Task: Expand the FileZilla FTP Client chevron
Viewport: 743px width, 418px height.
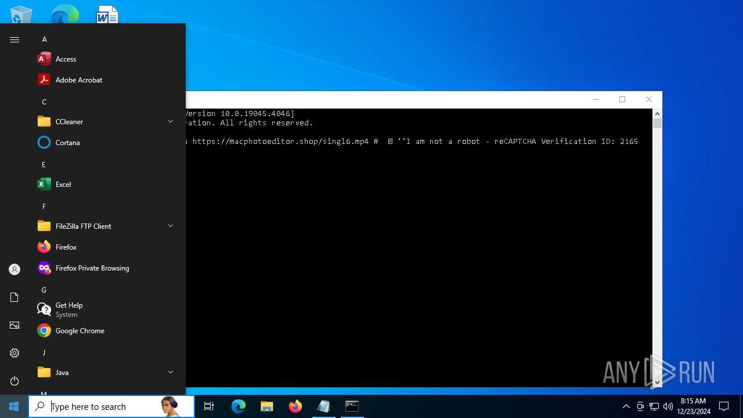Action: coord(171,226)
